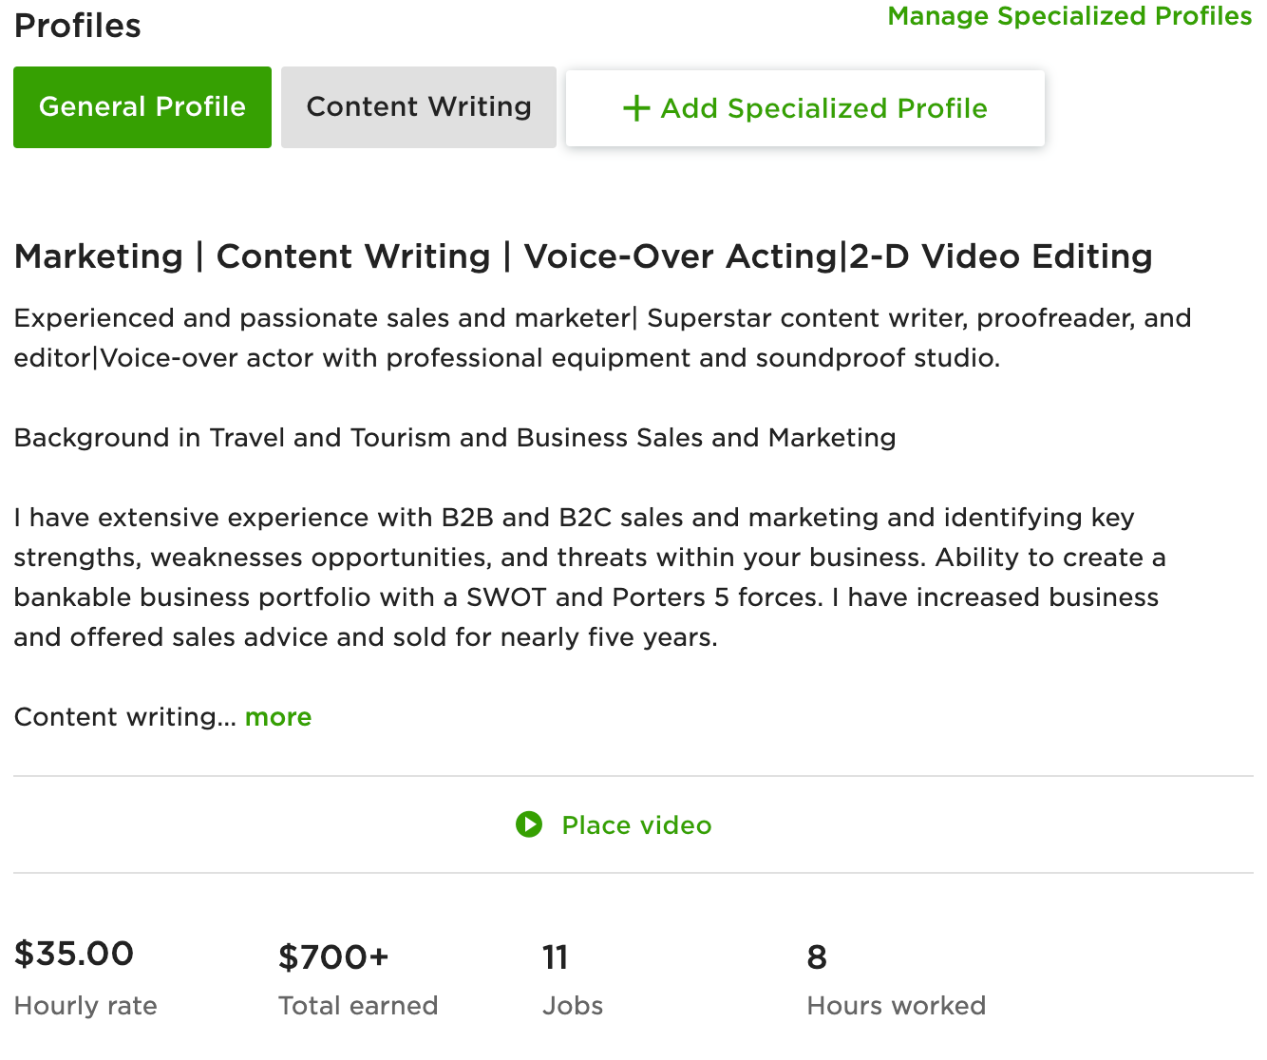Click the plus icon for adding a profile
Viewport: 1267px width, 1060px height.
tap(635, 108)
